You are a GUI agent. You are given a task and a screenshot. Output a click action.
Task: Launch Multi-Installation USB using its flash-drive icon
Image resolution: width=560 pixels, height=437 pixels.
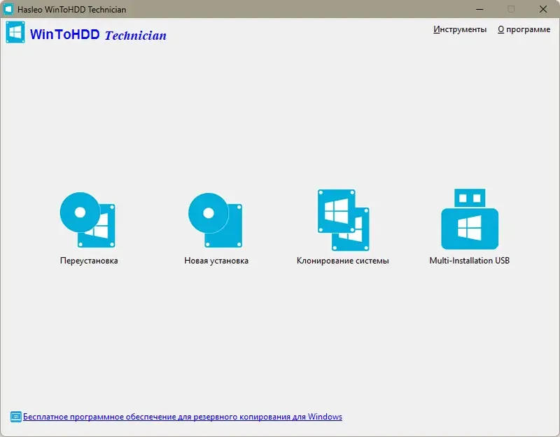pos(469,218)
